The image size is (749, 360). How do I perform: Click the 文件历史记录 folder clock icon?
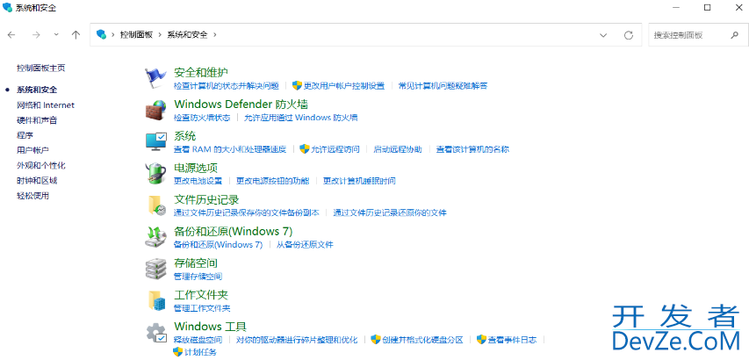pyautogui.click(x=156, y=205)
